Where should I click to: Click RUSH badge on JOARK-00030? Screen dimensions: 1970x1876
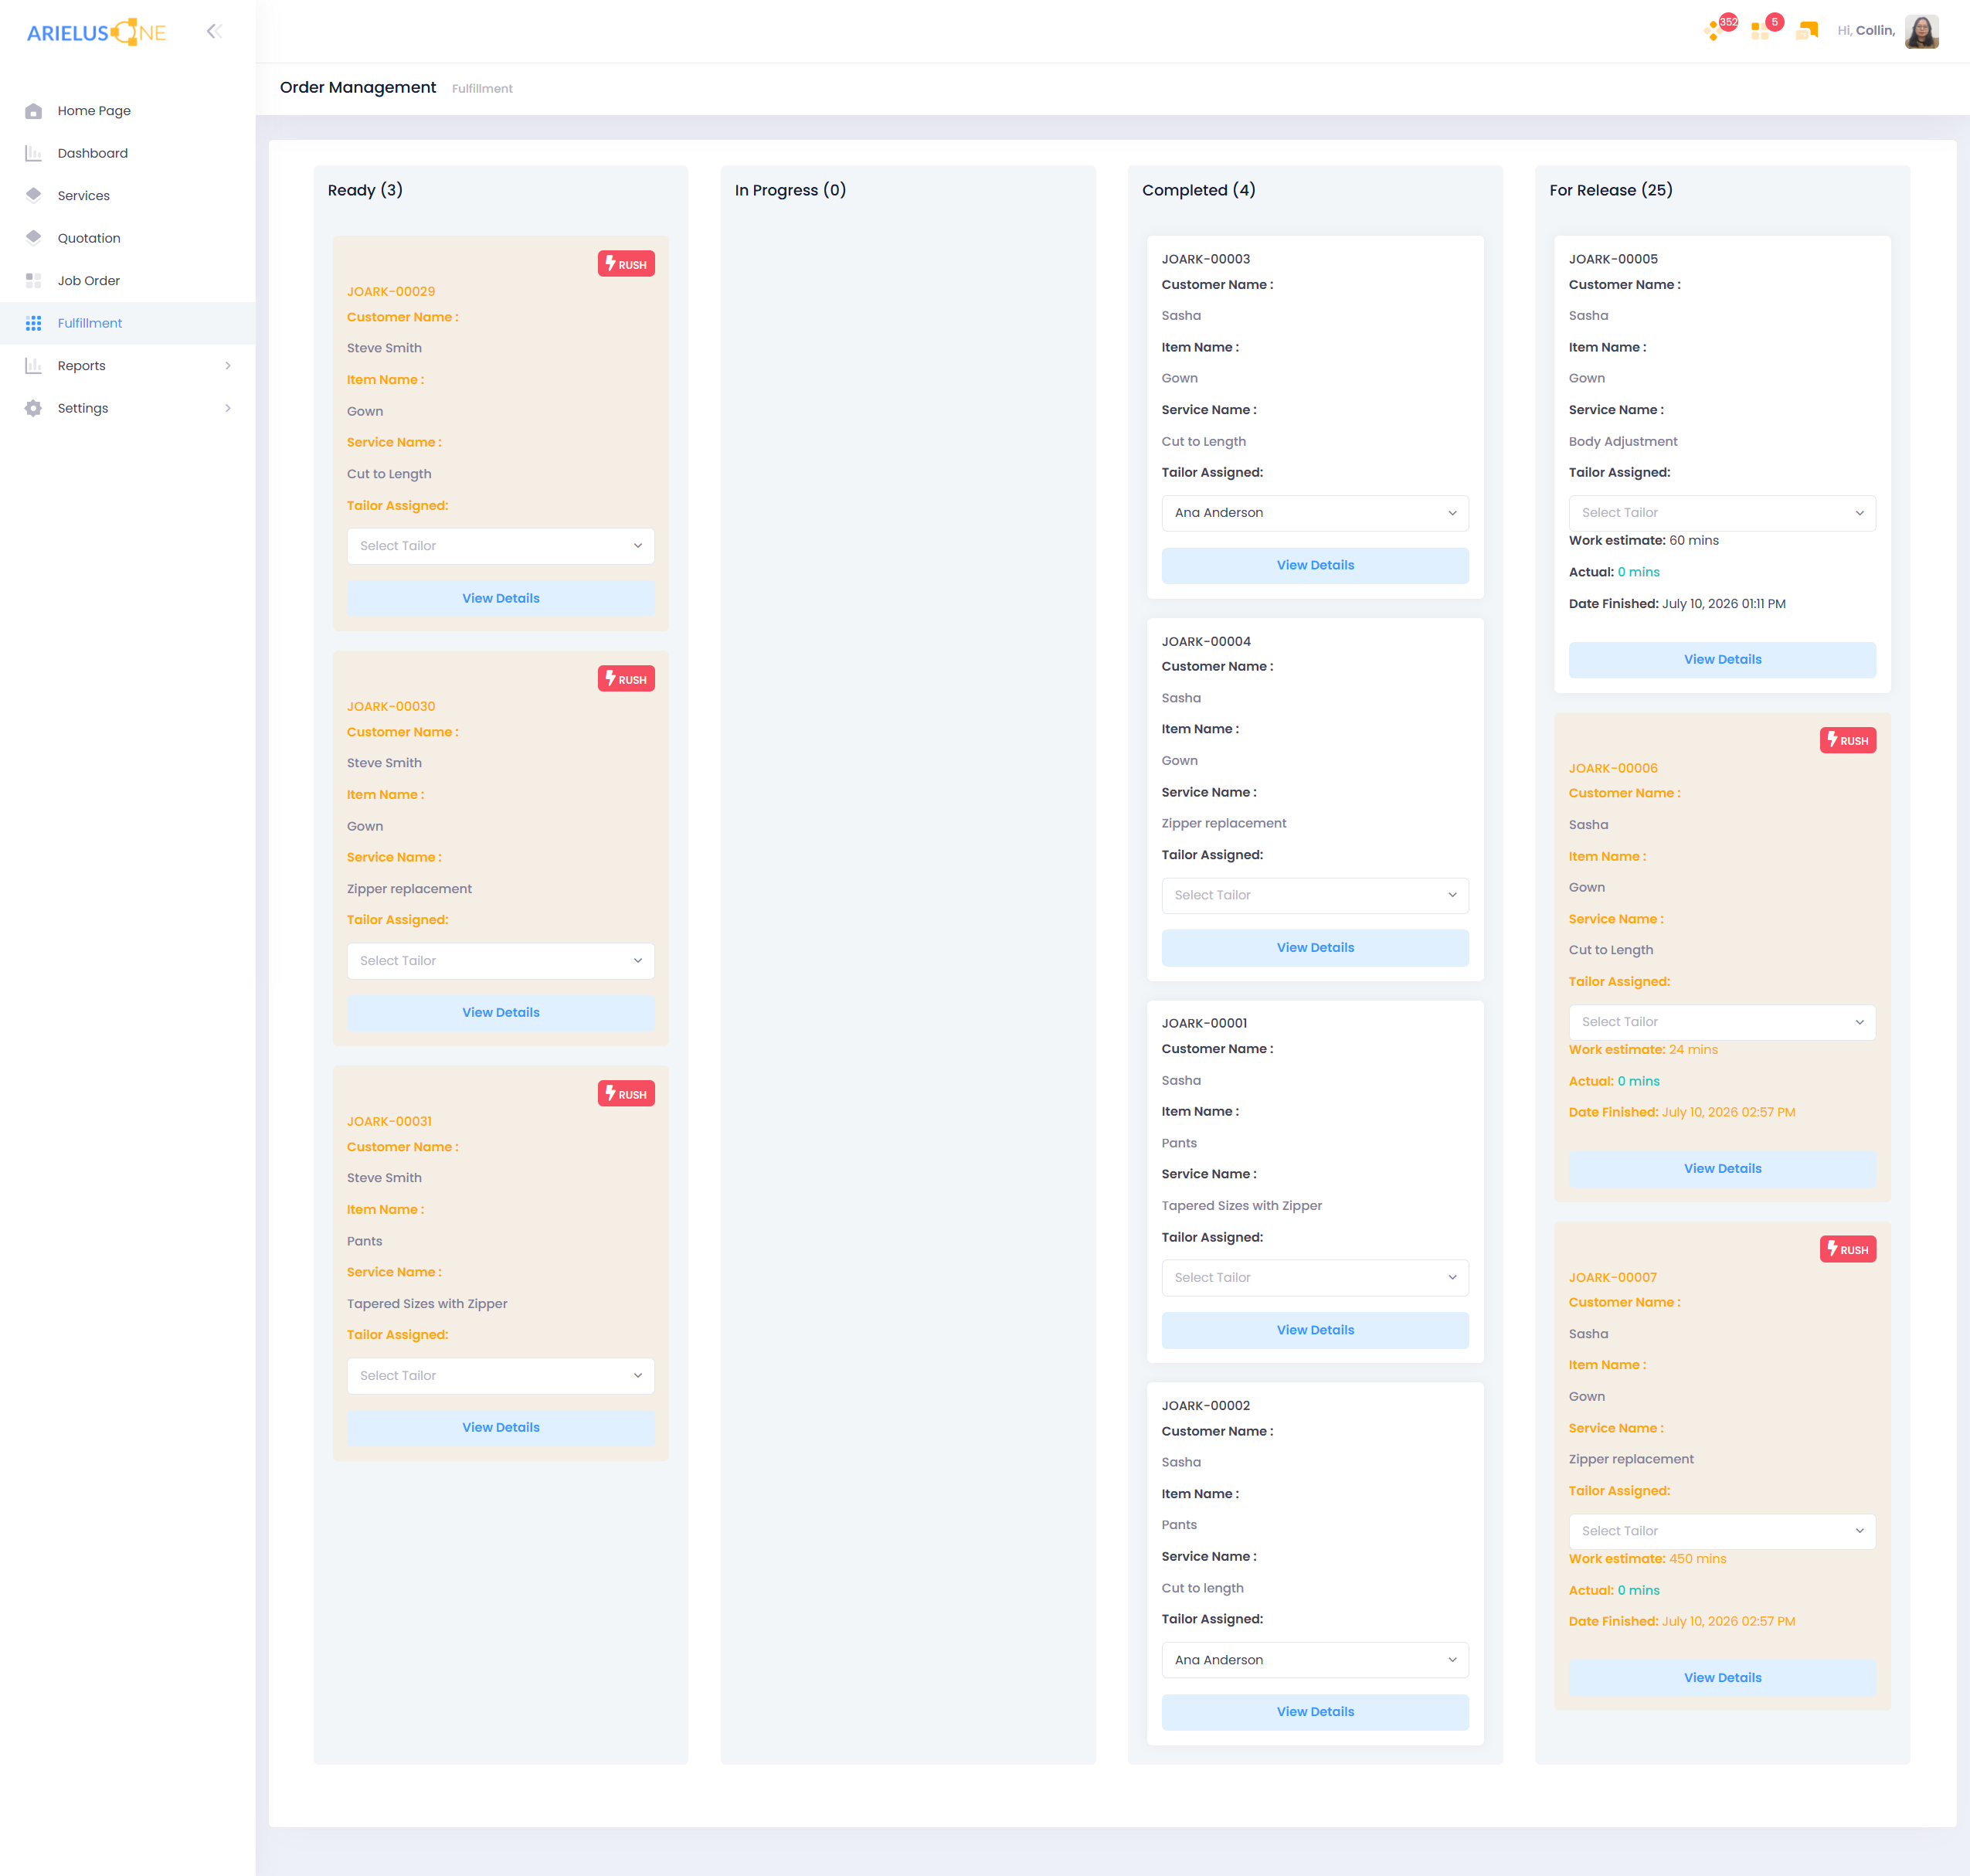pyautogui.click(x=626, y=678)
